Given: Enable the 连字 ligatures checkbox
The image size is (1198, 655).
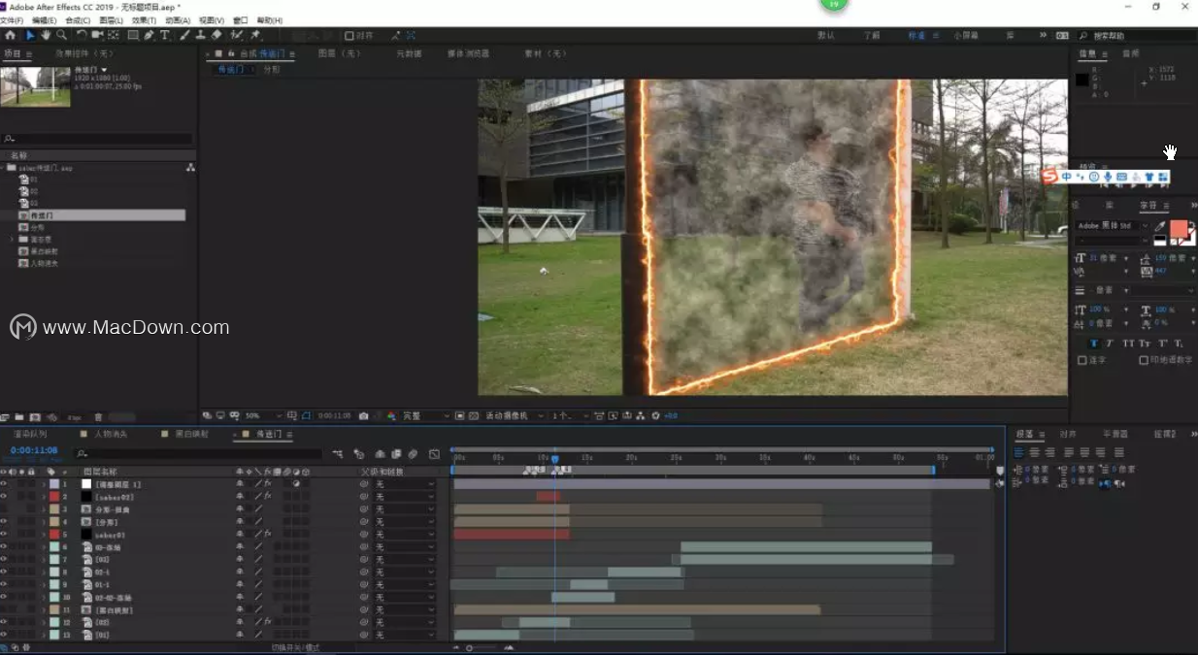Looking at the screenshot, I should pos(1082,360).
